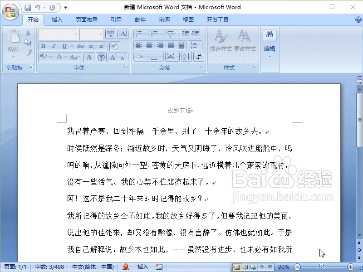This screenshot has height=272, width=363.
Task: Toggle superscript formatting
Action: coord(102,46)
